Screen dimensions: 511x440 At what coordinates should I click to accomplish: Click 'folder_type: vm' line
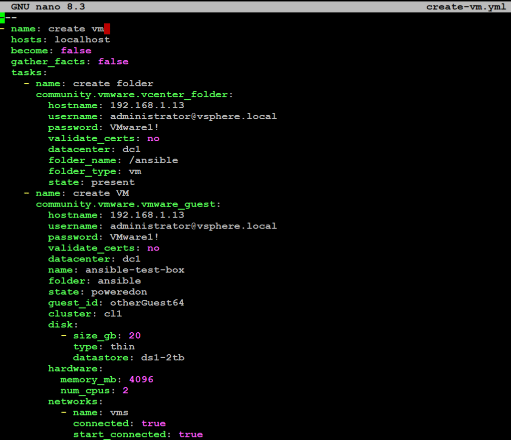(x=94, y=171)
